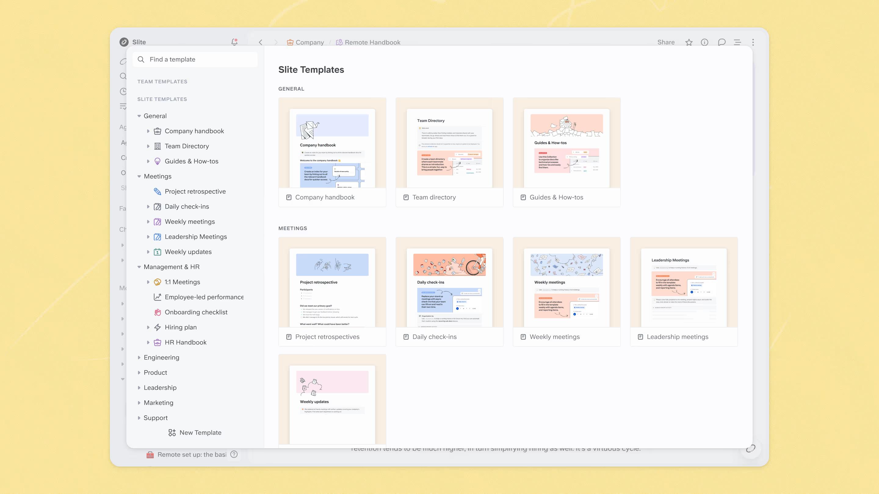
Task: Click the search magnifier in template field
Action: pos(141,59)
